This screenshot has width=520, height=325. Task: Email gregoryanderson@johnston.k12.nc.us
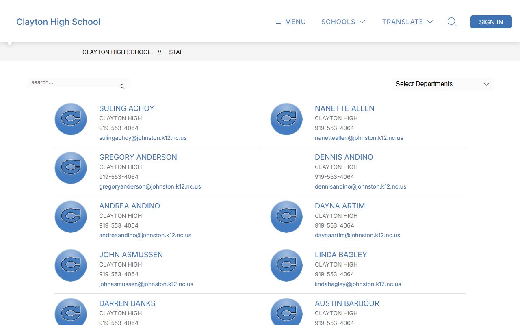click(150, 186)
